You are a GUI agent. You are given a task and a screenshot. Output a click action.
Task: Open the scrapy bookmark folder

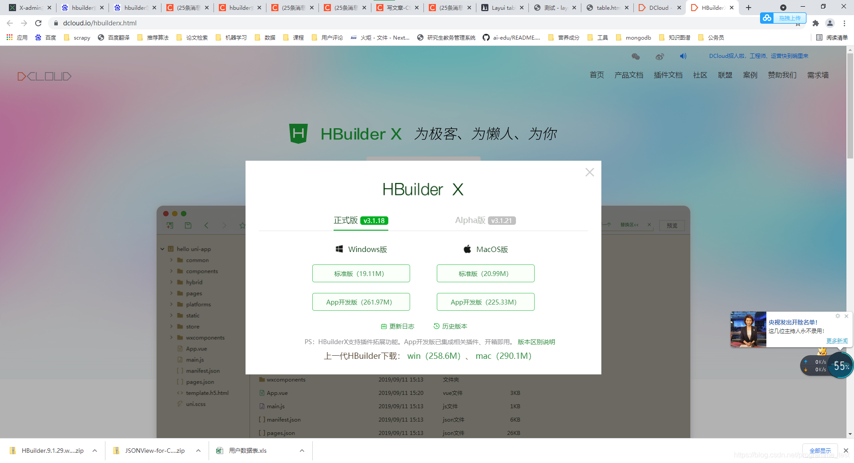(x=77, y=37)
